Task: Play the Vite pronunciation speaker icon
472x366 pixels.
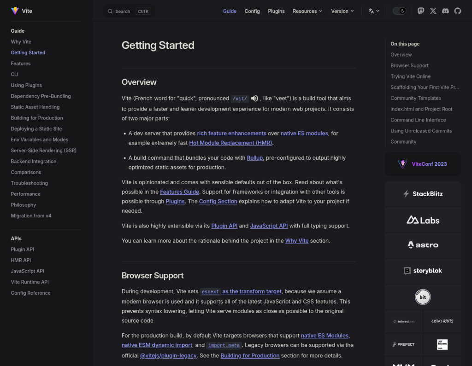Action: [x=254, y=99]
